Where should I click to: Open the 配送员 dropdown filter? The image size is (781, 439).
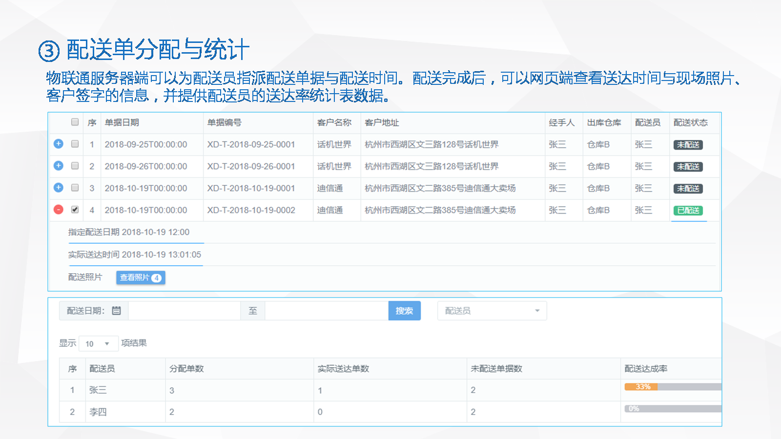point(492,311)
